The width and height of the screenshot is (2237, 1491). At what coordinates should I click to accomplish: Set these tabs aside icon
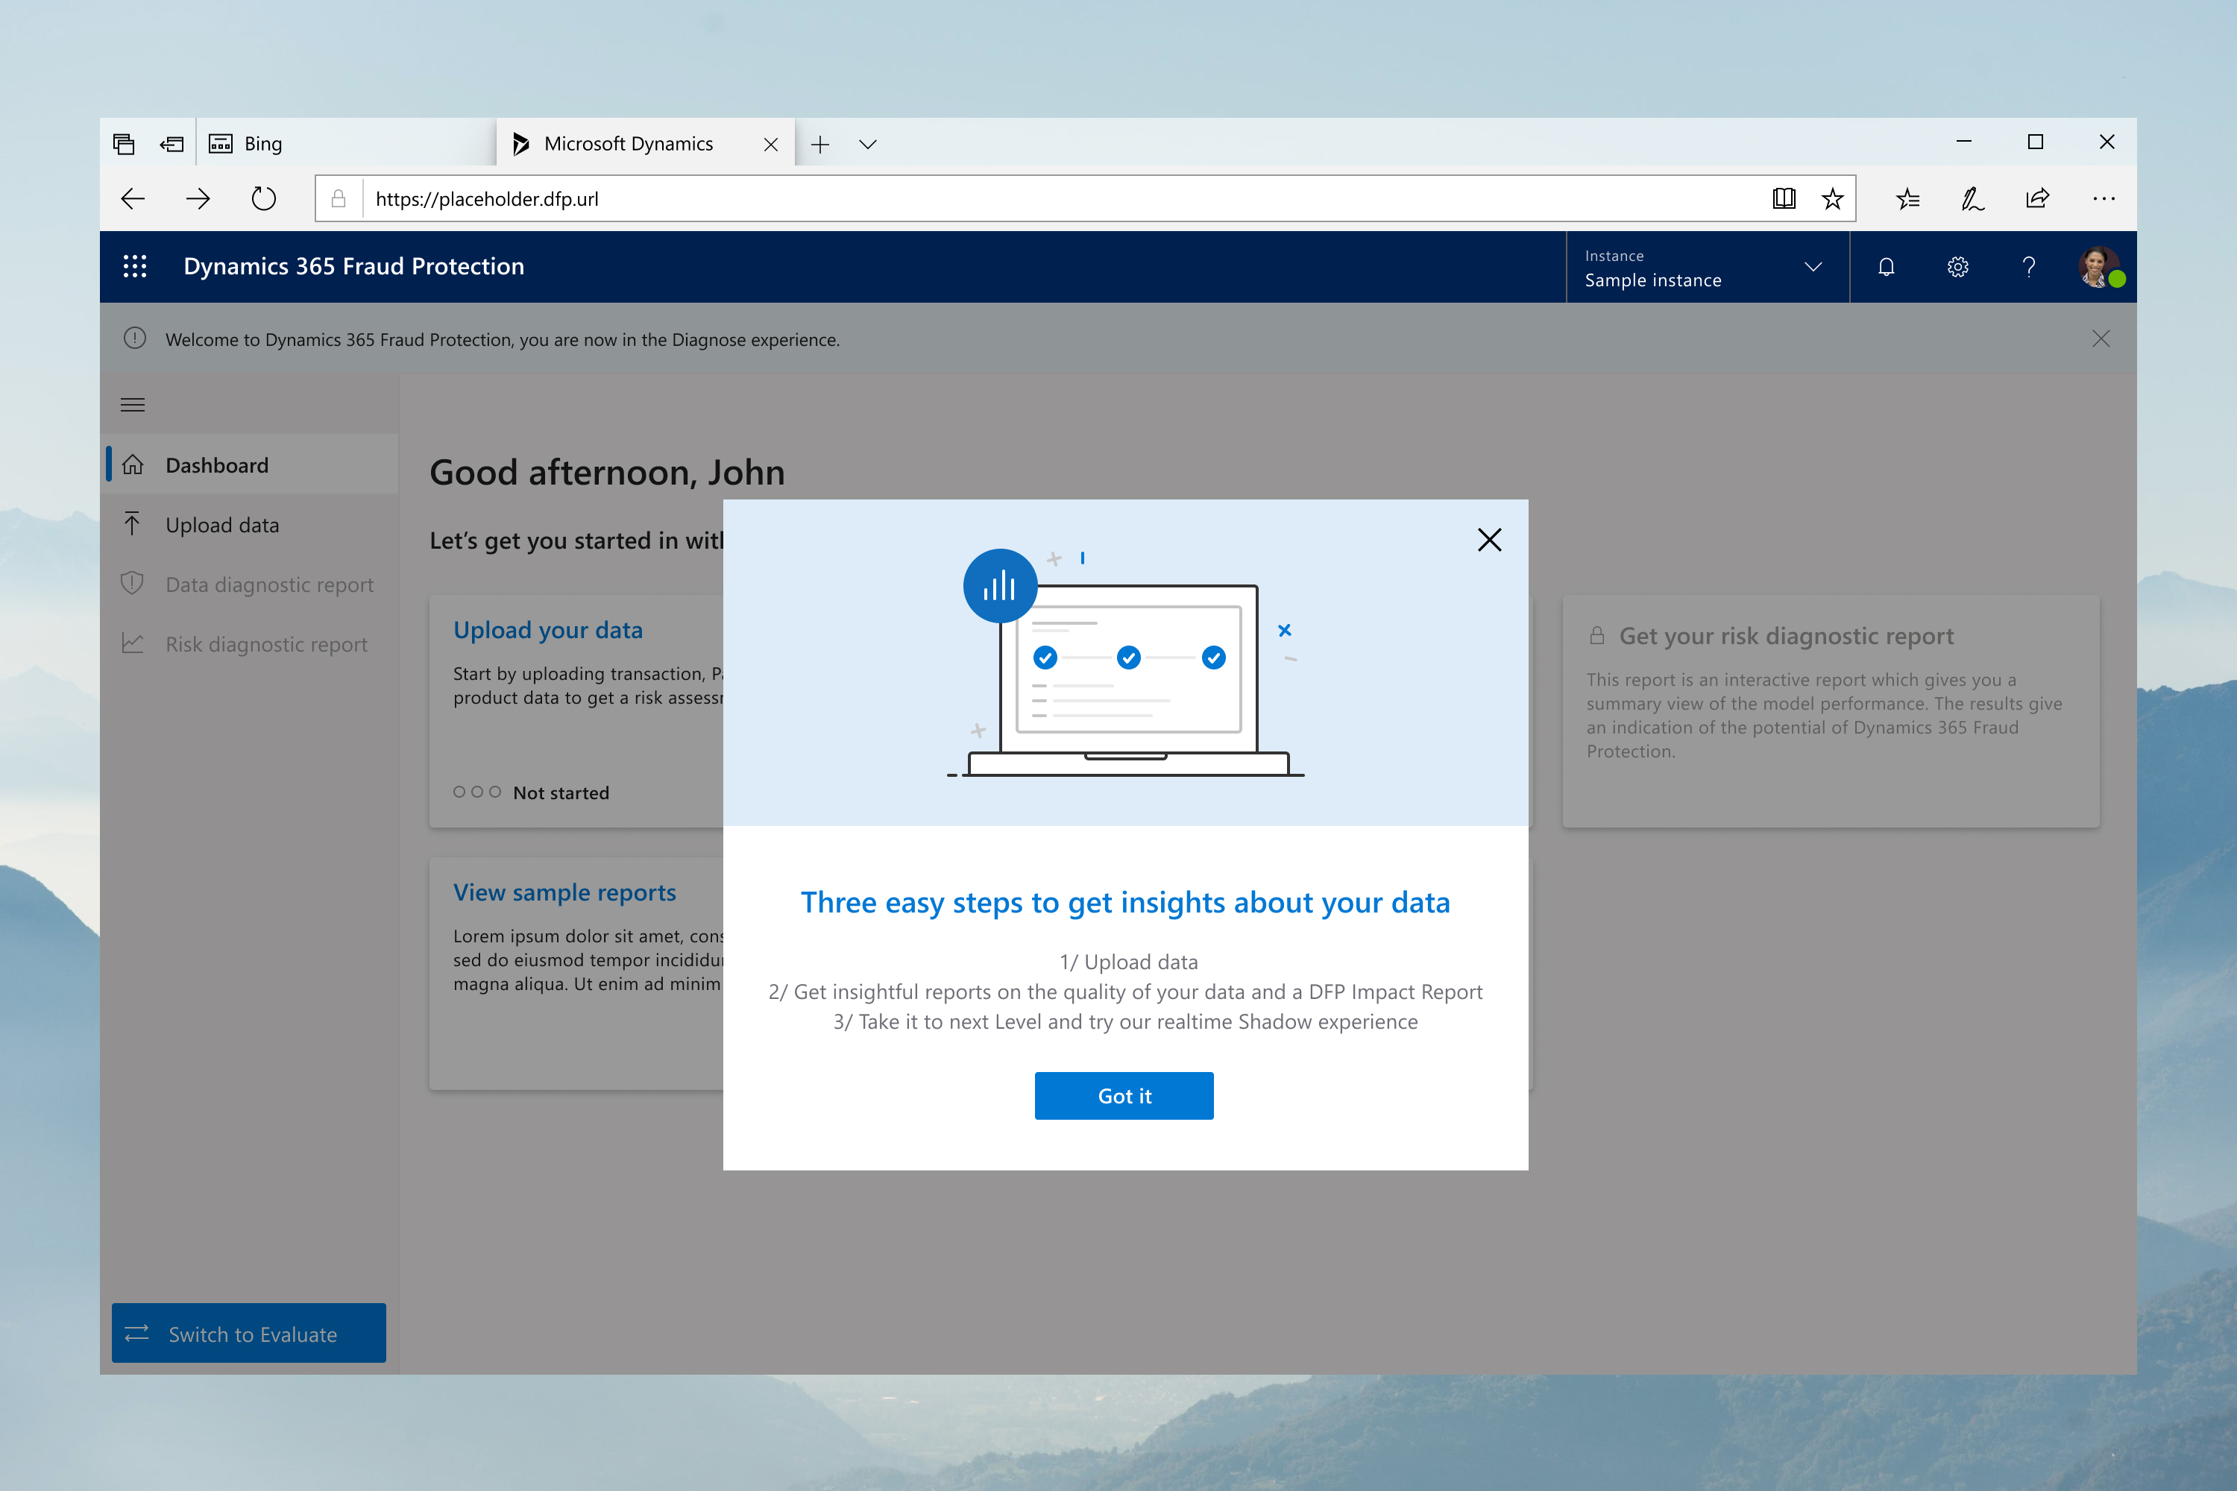point(172,144)
